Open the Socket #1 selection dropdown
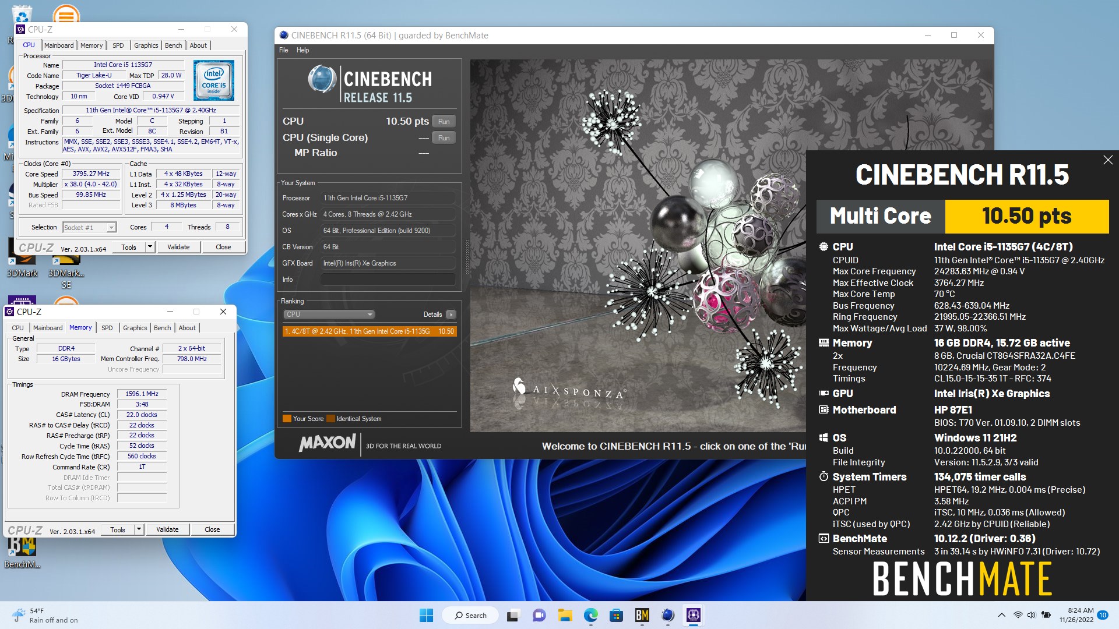This screenshot has height=629, width=1119. [90, 227]
